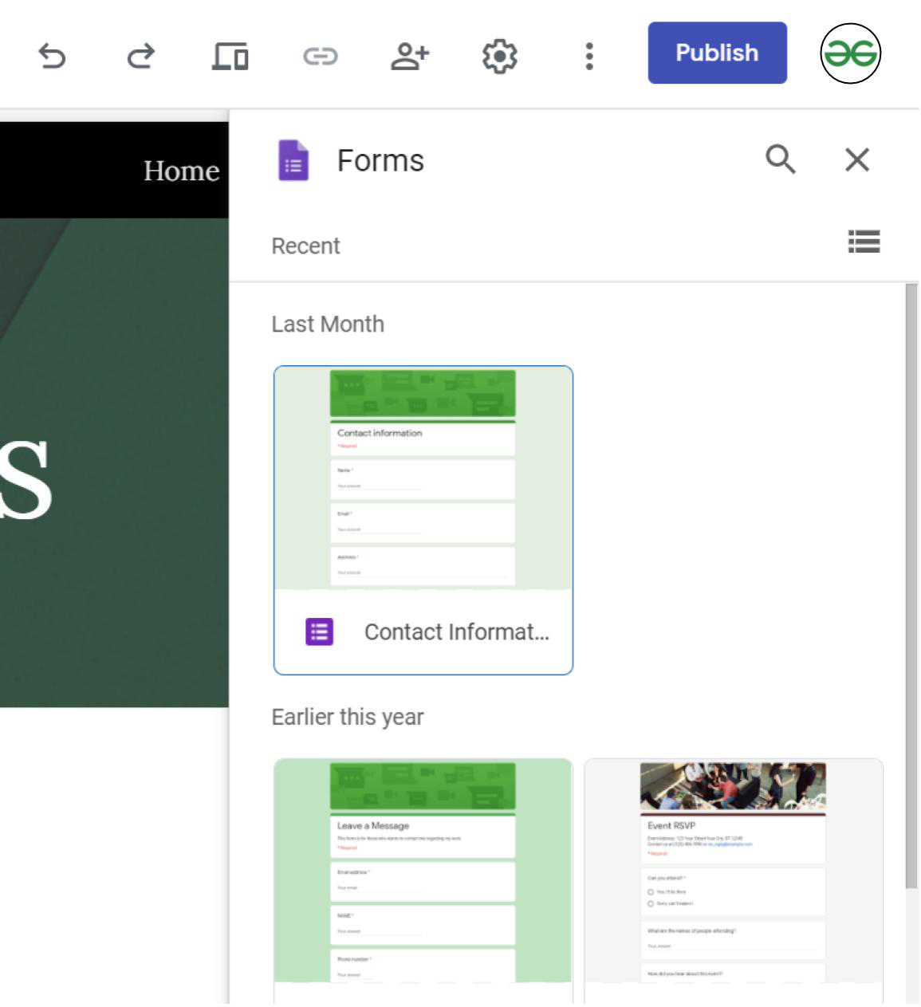Click the Publish button
The image size is (921, 1007).
(717, 53)
